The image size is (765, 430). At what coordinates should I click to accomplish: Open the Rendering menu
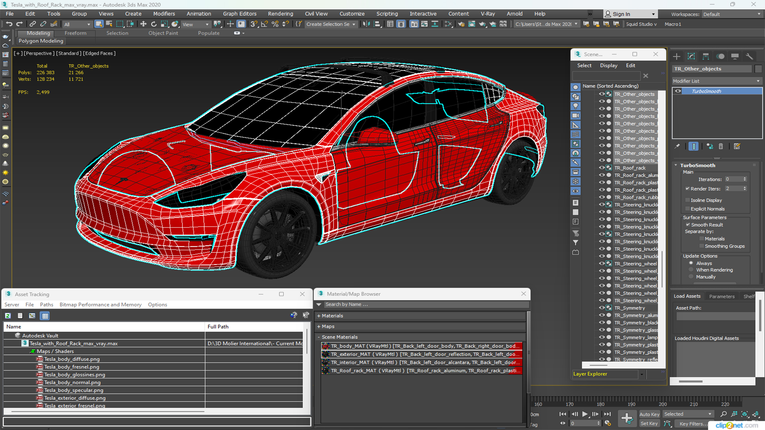(x=280, y=14)
